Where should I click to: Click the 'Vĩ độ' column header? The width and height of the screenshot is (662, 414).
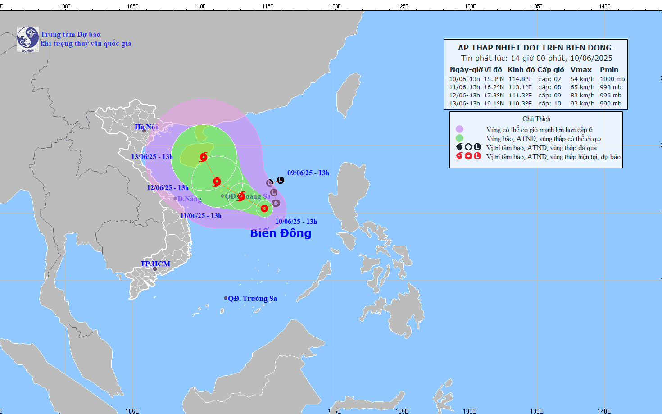[x=493, y=70]
